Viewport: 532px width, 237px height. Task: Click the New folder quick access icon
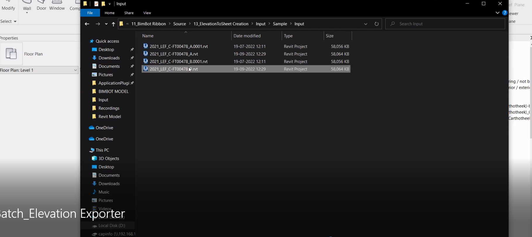pos(103,4)
